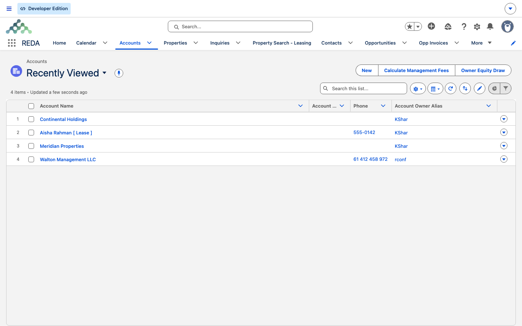Viewport: 522px width, 326px height.
Task: Check the Continental Holdings row checkbox
Action: [x=31, y=119]
